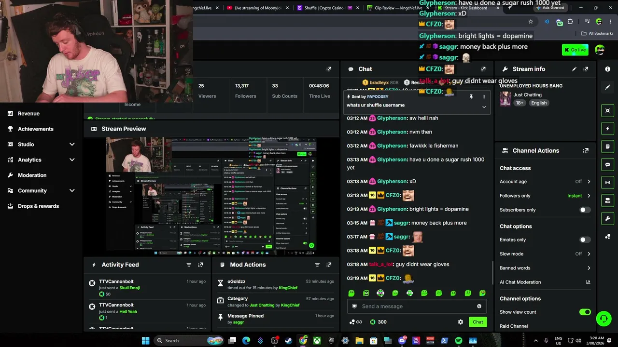Viewport: 618px width, 347px height.
Task: Expand the Analytics sidebar menu
Action: coord(72,160)
